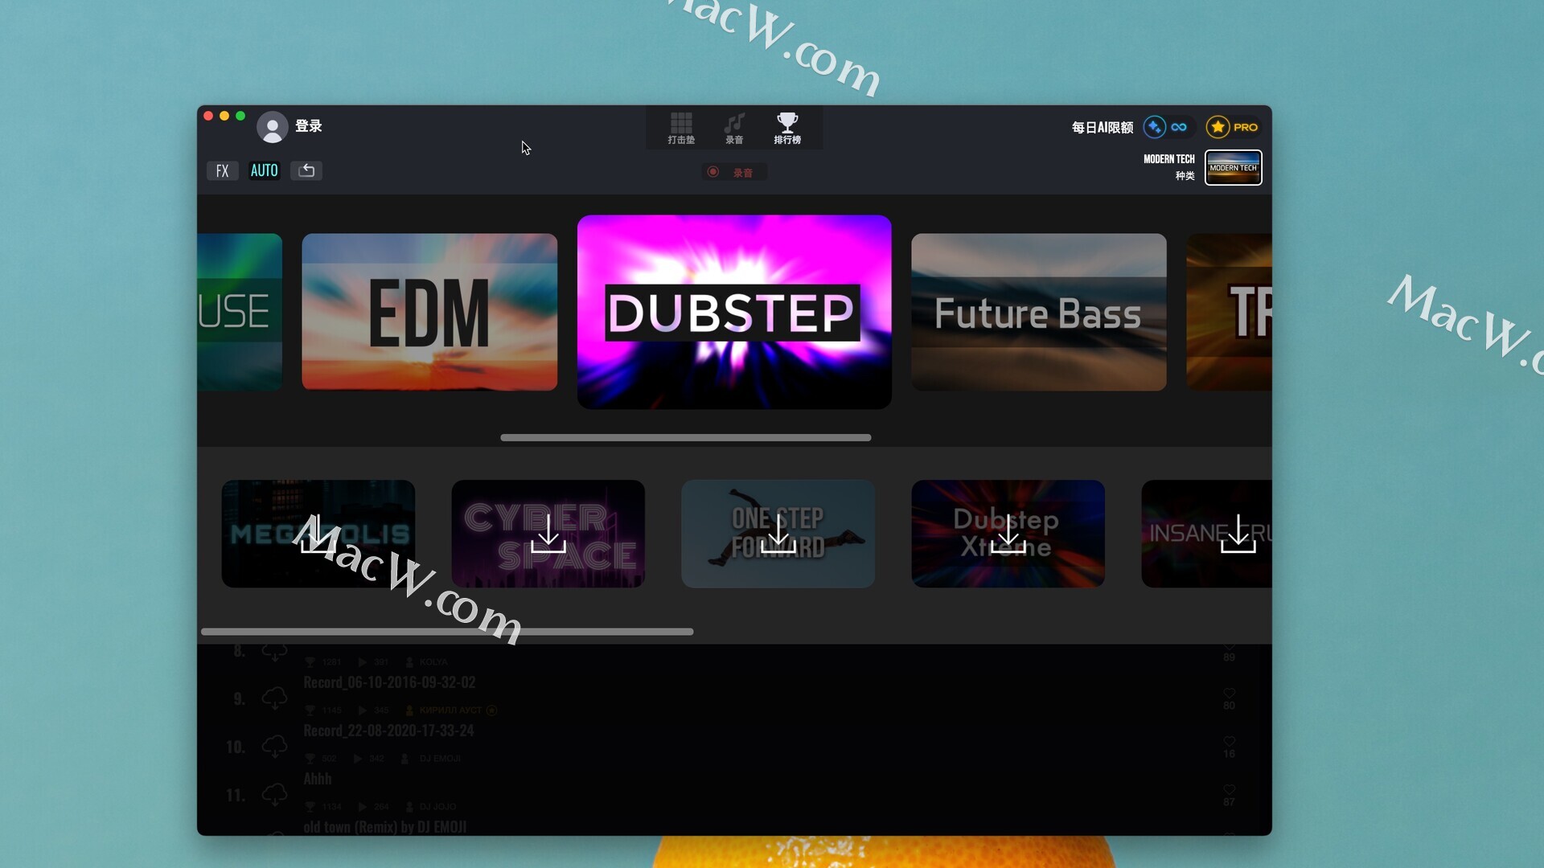This screenshot has width=1544, height=868.
Task: Click cloud download icon for rank 11
Action: click(274, 794)
